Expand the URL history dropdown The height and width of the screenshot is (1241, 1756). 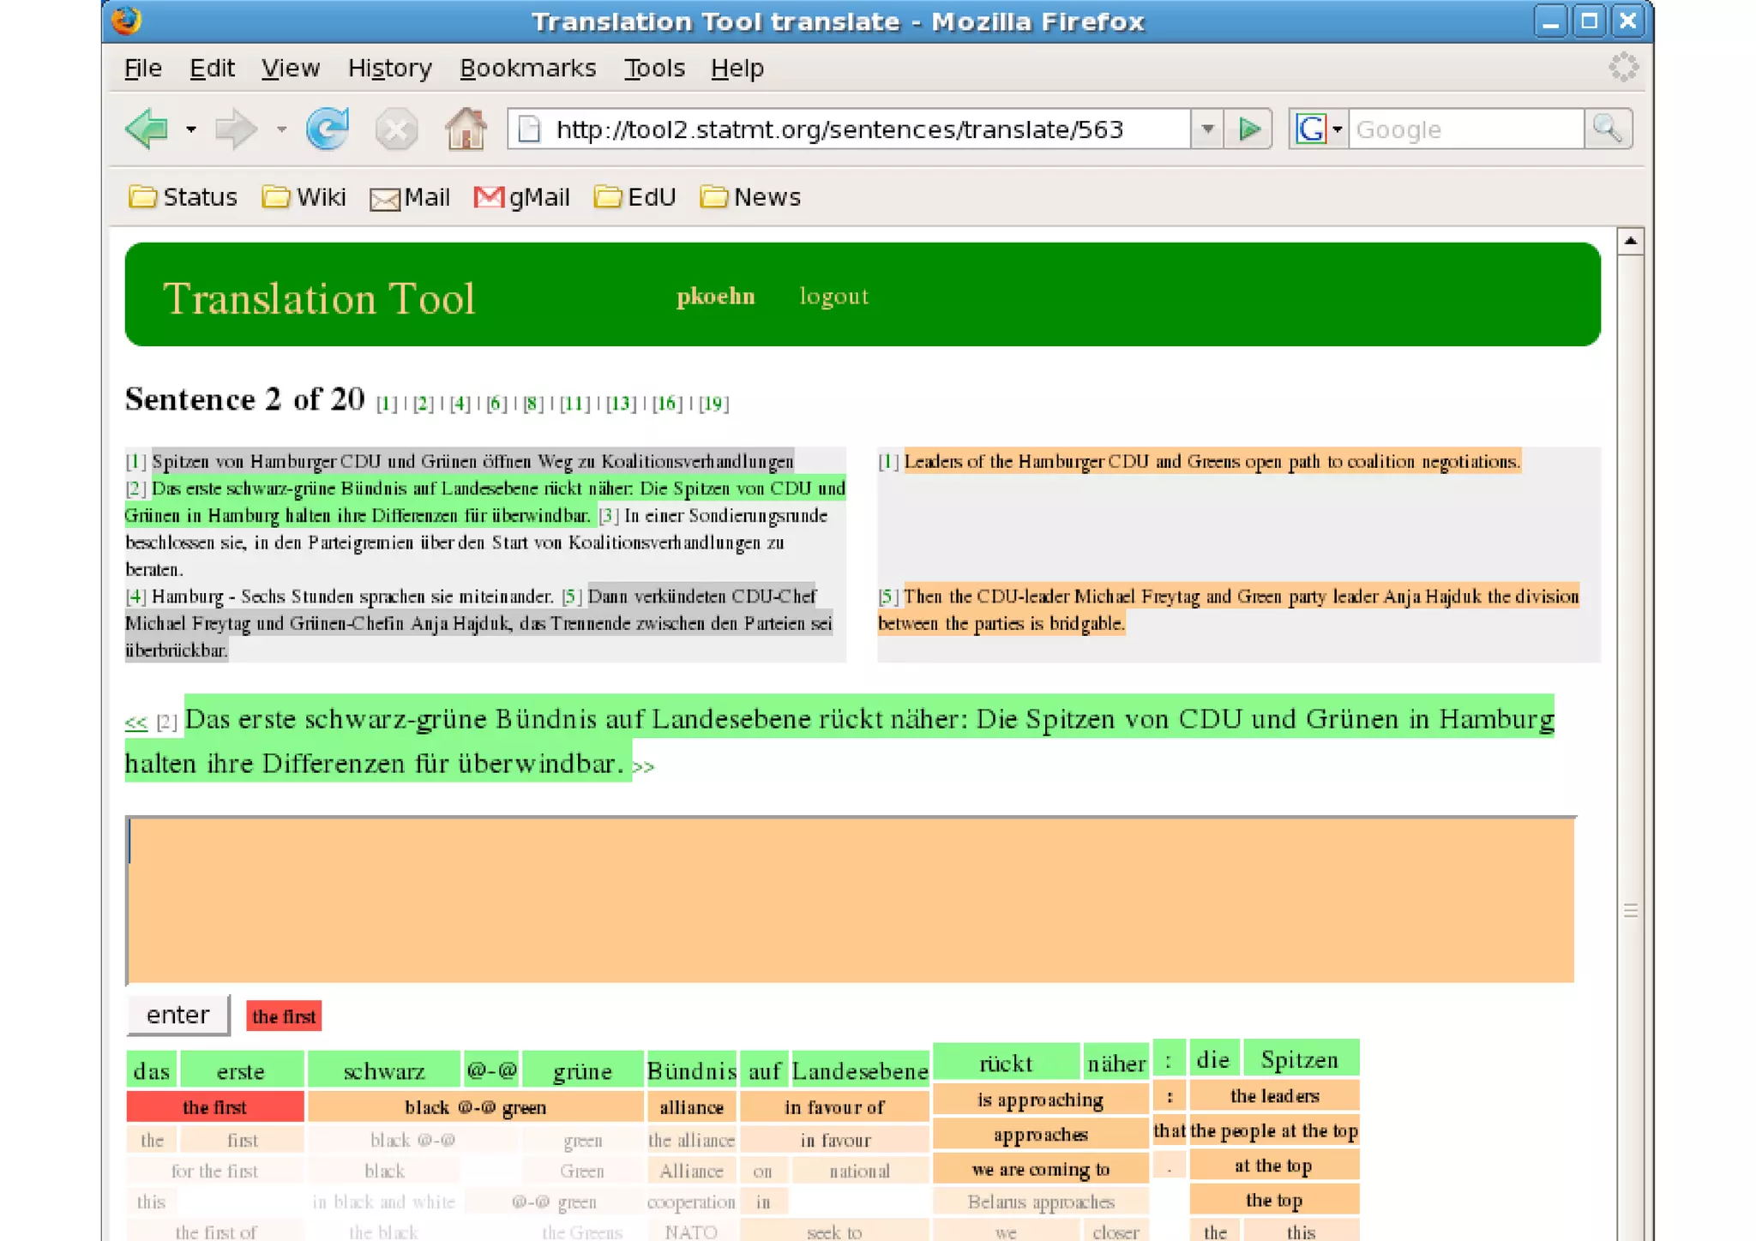(x=1207, y=129)
